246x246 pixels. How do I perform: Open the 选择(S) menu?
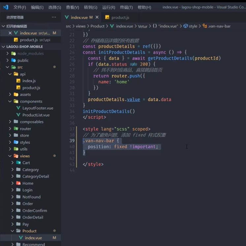pyautogui.click(x=55, y=7)
